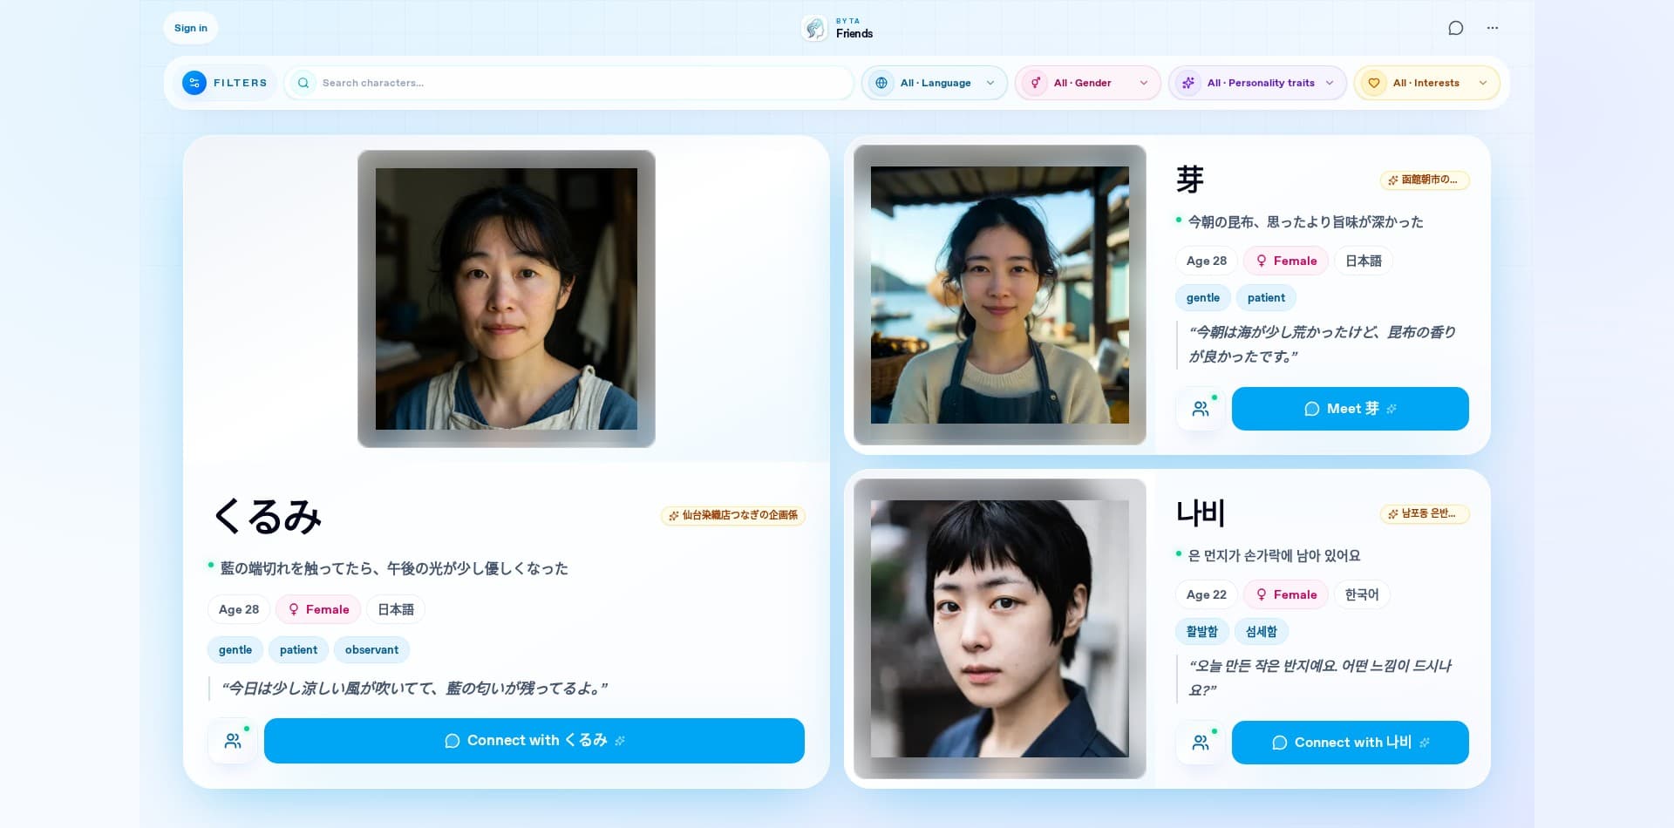Open the All · Personality traits dropdown

[x=1257, y=83]
